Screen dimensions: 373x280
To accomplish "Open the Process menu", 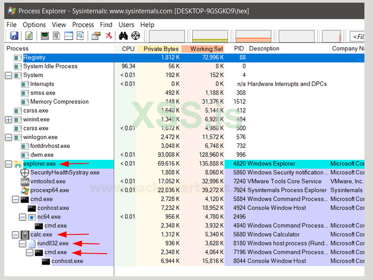I will point(83,25).
